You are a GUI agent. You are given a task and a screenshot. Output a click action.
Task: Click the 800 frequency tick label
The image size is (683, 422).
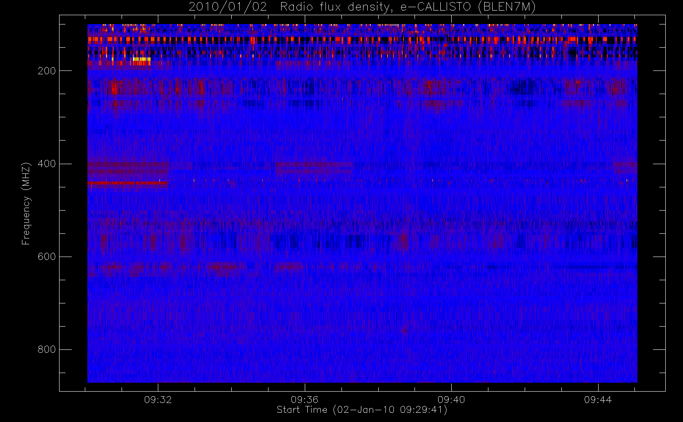coord(46,349)
